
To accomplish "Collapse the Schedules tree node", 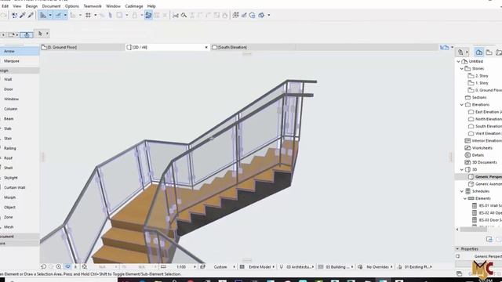I will coord(462,191).
